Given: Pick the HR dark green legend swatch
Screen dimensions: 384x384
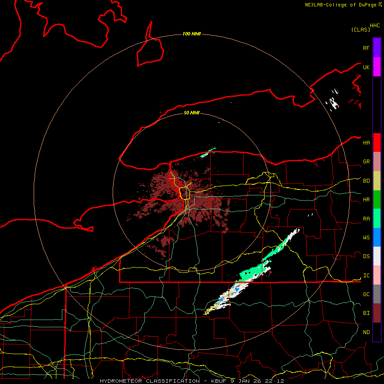Looking at the screenshot, I should point(377,200).
